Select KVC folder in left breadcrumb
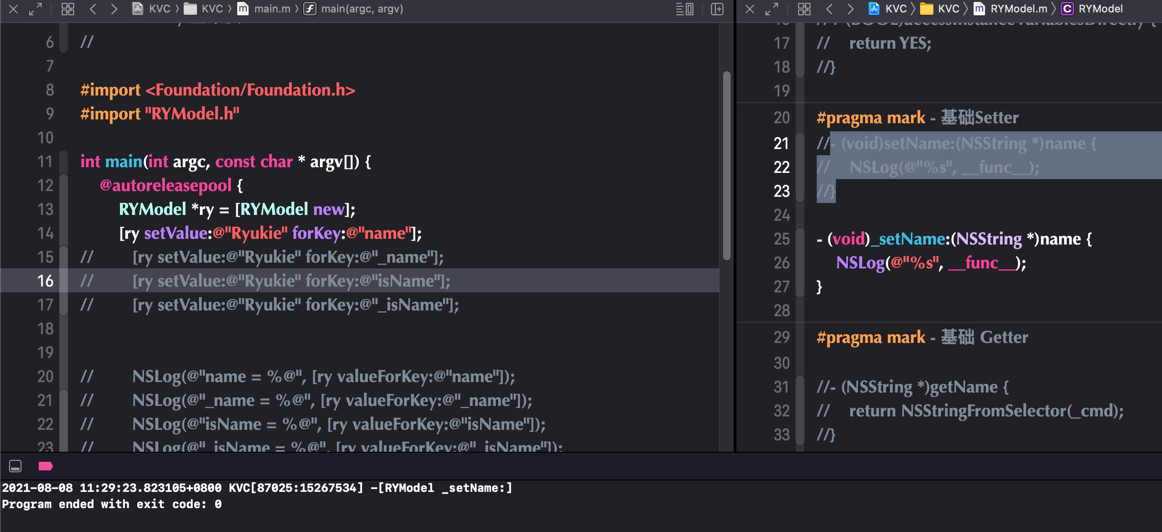The image size is (1162, 532). pyautogui.click(x=204, y=9)
